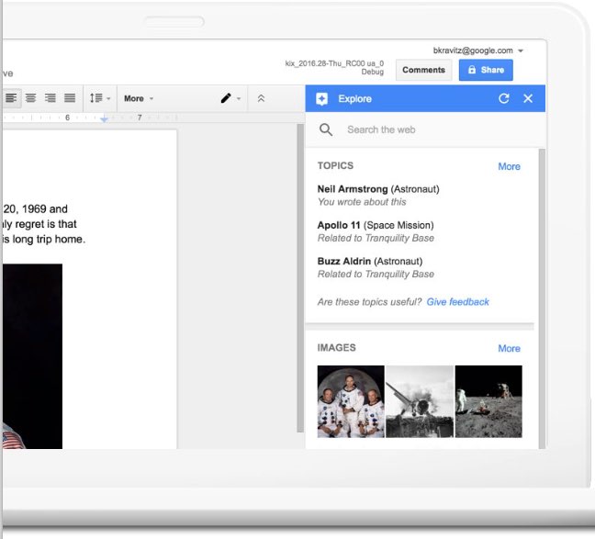
Task: Collapse the menus with double chevron
Action: coord(261,98)
